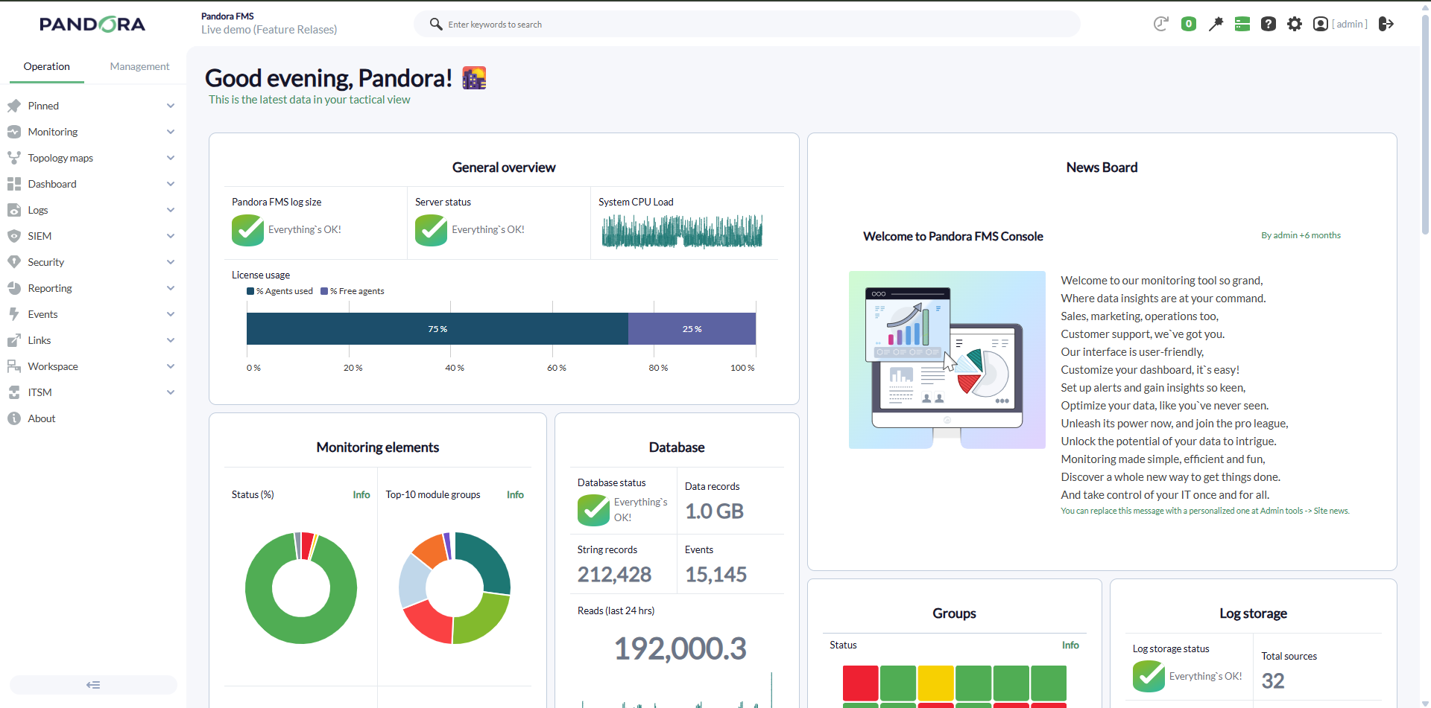Expand the Reporting menu chevron
Screen dimensions: 1431x708
[x=171, y=288]
